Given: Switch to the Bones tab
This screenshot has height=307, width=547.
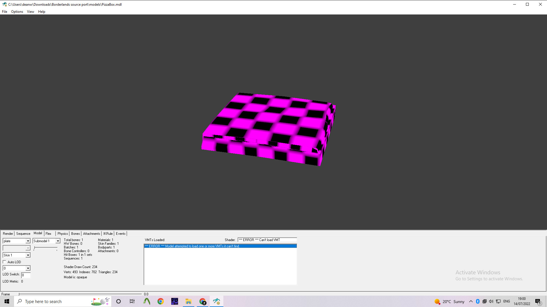Looking at the screenshot, I should point(75,234).
